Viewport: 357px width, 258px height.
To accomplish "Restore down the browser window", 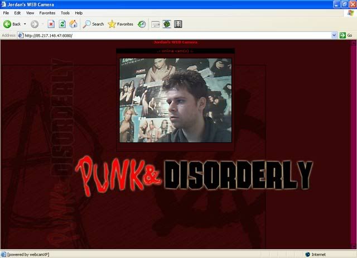I will click(345, 4).
